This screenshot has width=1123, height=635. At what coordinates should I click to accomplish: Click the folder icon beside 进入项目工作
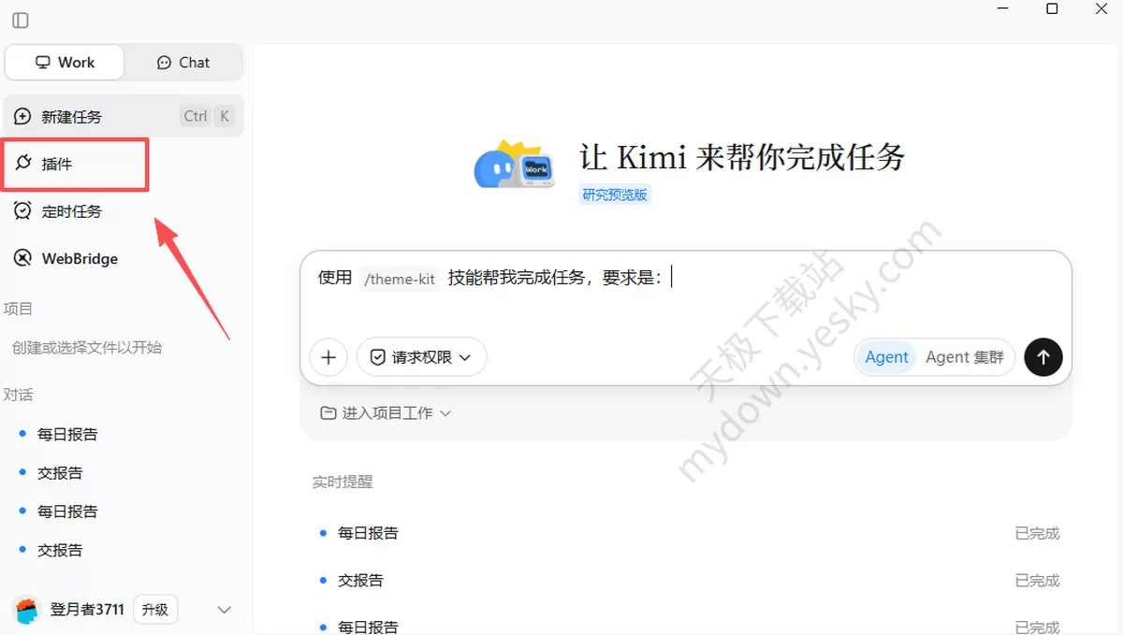(x=328, y=412)
